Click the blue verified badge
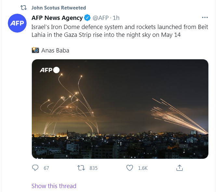The width and height of the screenshot is (222, 192). pos(87,17)
